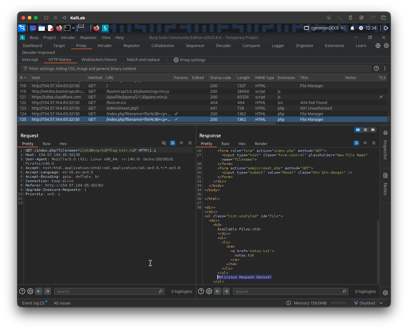The height and width of the screenshot is (330, 408).
Task: Click the memory usage progress bar
Action: point(339,303)
